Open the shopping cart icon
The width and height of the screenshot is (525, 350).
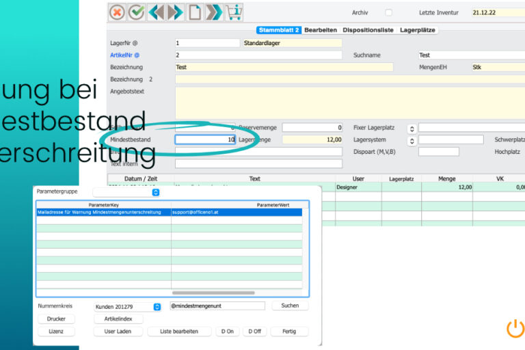234,12
